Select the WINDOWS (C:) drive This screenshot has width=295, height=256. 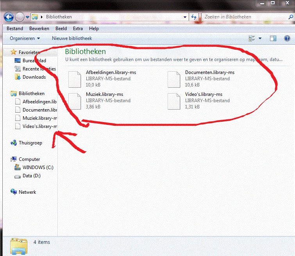(x=38, y=168)
